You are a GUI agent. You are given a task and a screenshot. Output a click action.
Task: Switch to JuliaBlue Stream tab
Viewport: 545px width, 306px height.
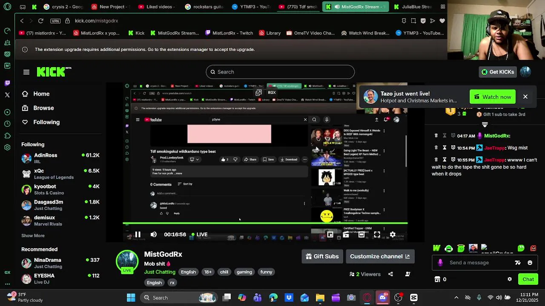point(412,7)
